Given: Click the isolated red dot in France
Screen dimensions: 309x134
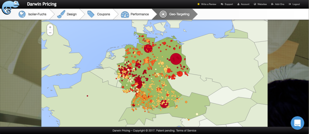Looking at the screenshot, I should click(87, 96).
